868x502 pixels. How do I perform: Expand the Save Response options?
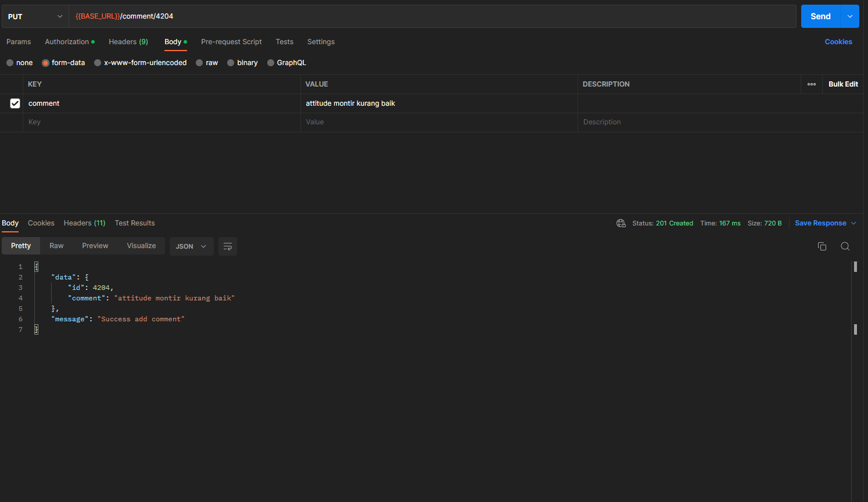[853, 223]
